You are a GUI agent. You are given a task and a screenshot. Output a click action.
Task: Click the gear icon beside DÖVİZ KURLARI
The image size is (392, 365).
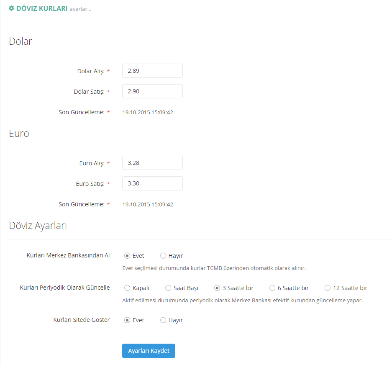pyautogui.click(x=12, y=8)
